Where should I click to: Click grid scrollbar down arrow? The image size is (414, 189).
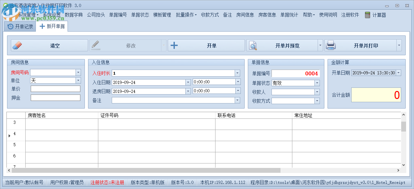403,165
